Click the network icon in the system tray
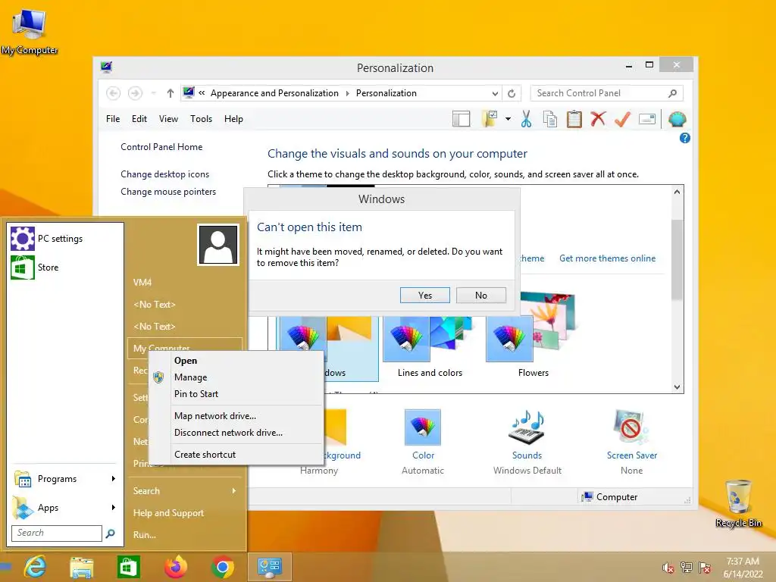The height and width of the screenshot is (582, 776). [687, 568]
